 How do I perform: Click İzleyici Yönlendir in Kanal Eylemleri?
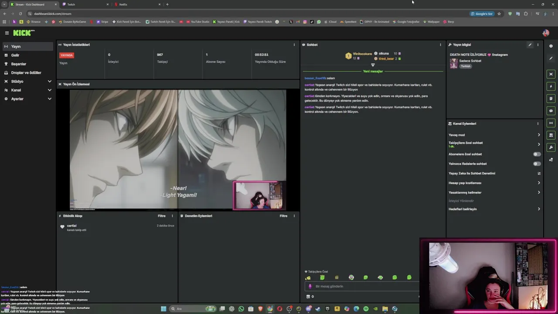coord(461,201)
